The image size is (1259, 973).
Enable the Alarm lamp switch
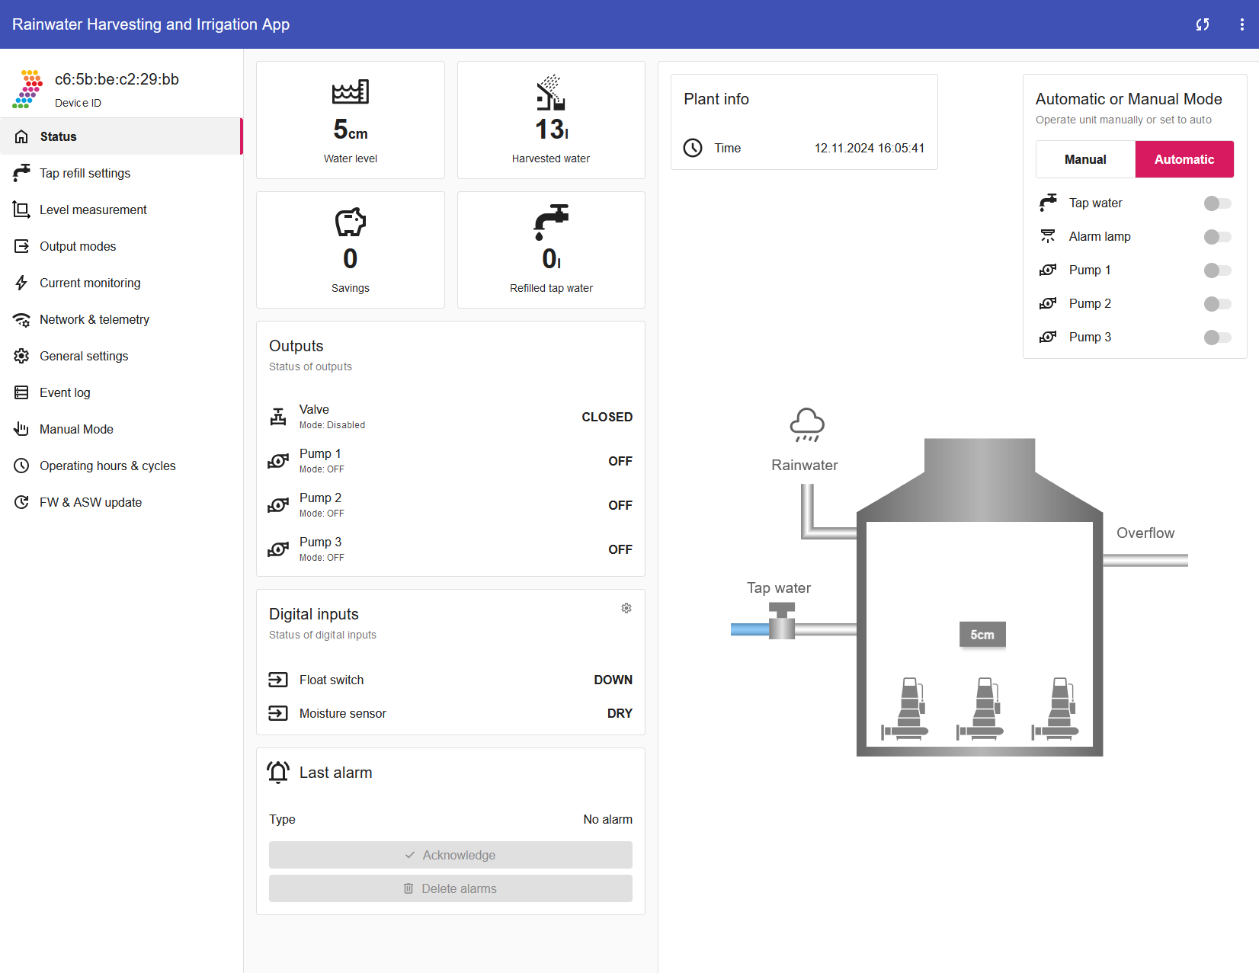pyautogui.click(x=1217, y=237)
